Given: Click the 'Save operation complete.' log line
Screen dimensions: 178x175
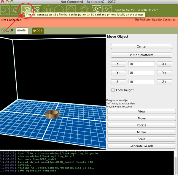Looking at the screenshot, I should 38,171.
